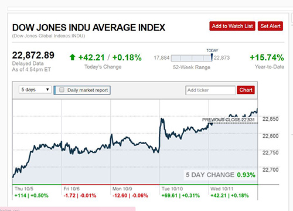
Task: Select the Mon 10/9 day column
Action: coord(135,192)
